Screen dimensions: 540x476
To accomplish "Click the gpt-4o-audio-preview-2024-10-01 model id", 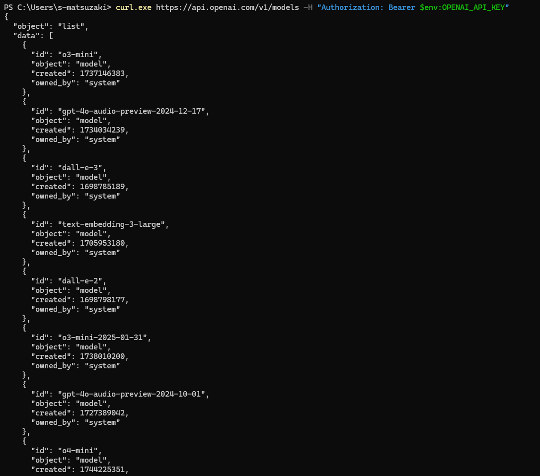I will pyautogui.click(x=132, y=394).
